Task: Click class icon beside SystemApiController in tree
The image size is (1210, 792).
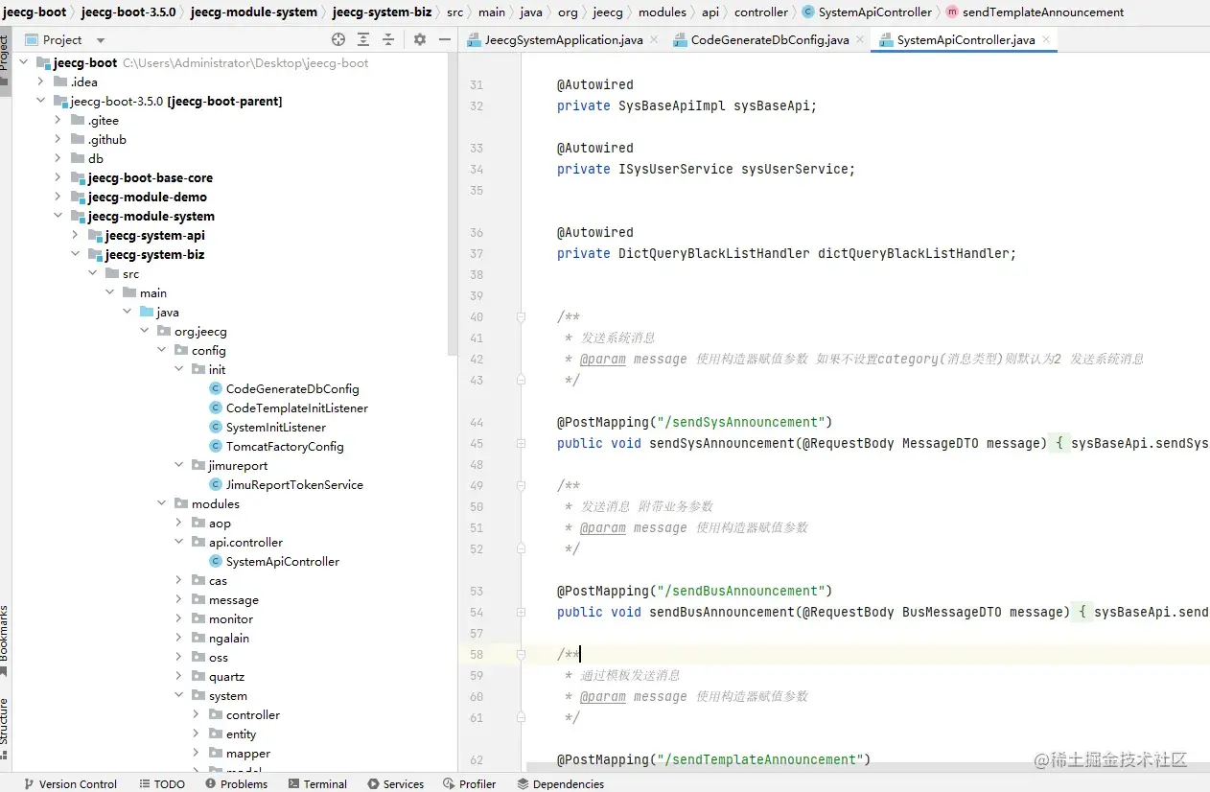Action: pos(216,561)
